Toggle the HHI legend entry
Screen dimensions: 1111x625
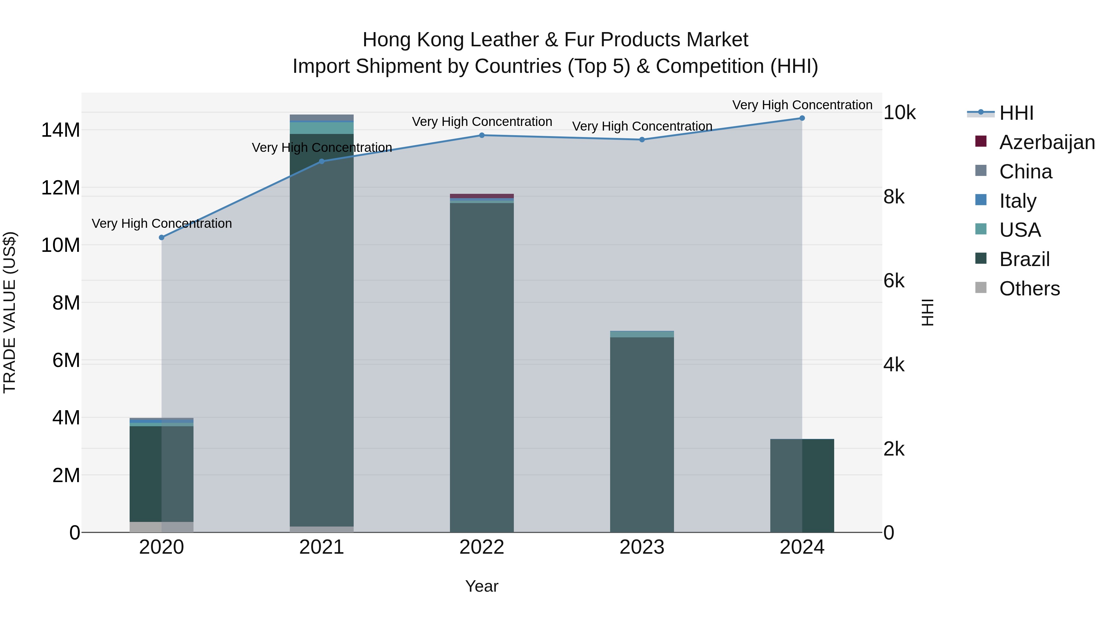(x=1000, y=113)
